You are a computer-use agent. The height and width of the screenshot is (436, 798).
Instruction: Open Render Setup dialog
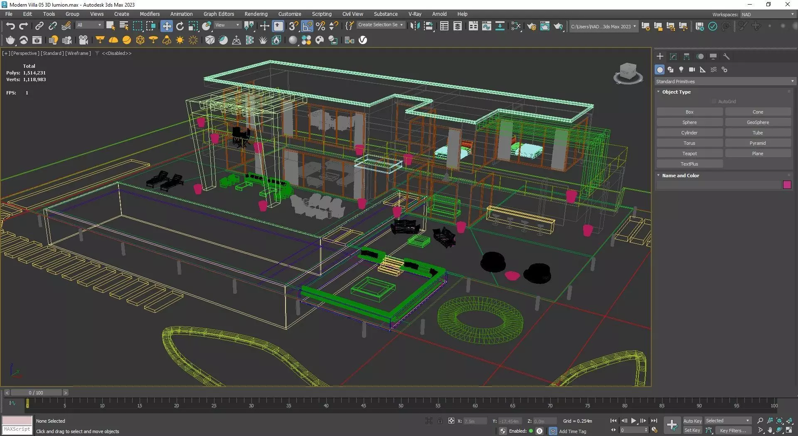(532, 26)
